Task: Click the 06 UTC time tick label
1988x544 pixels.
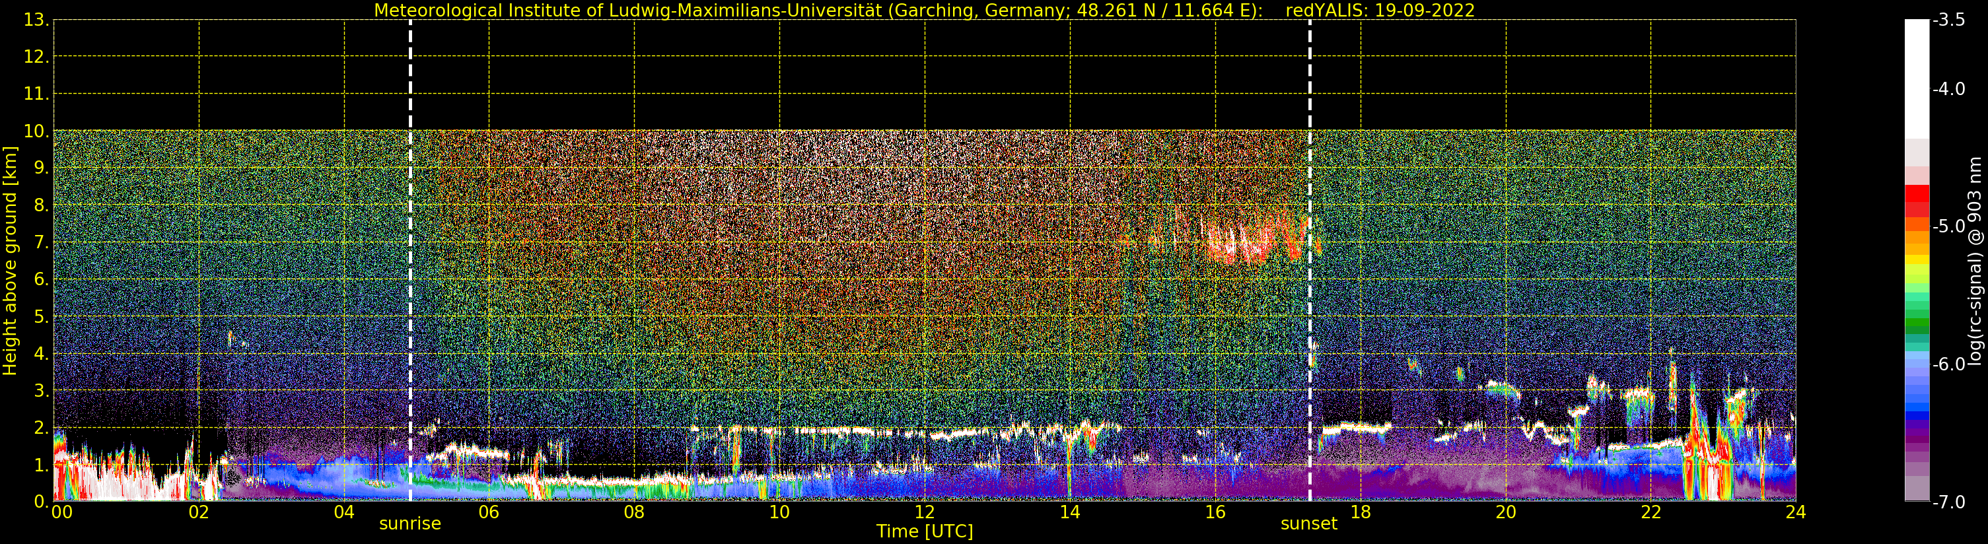Action: point(489,512)
